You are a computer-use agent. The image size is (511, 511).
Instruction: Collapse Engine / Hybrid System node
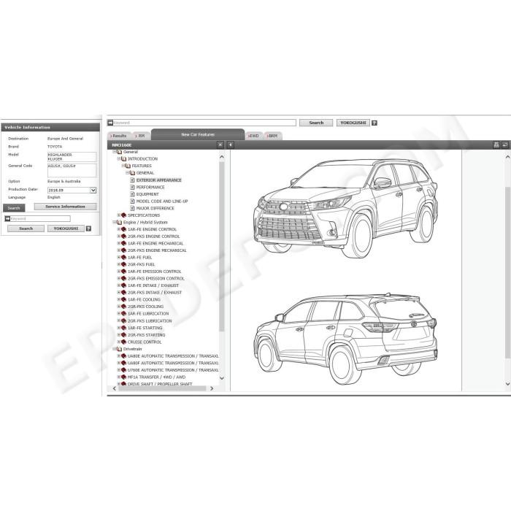pos(115,222)
